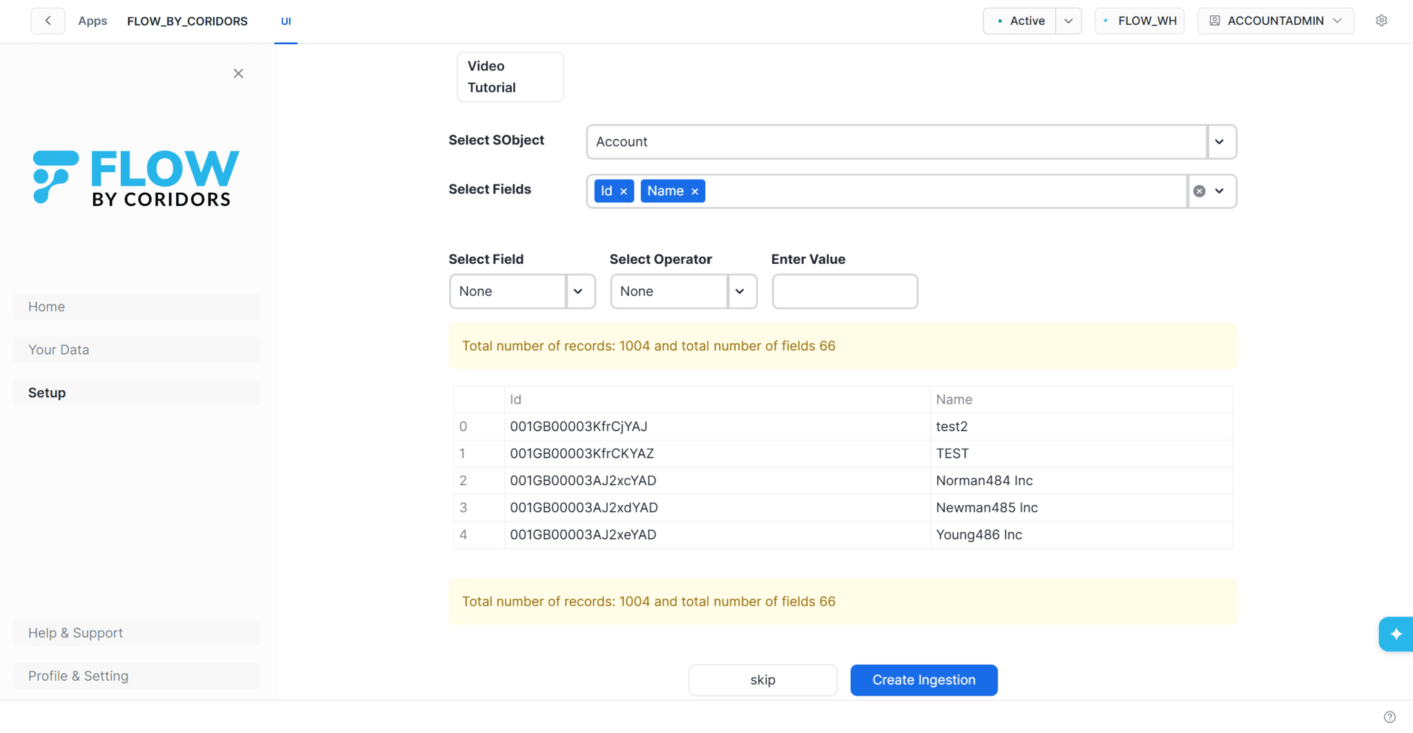Open the ACCOUNTADMIN role selector
Screen dimensions: 1413x733
tap(1276, 21)
